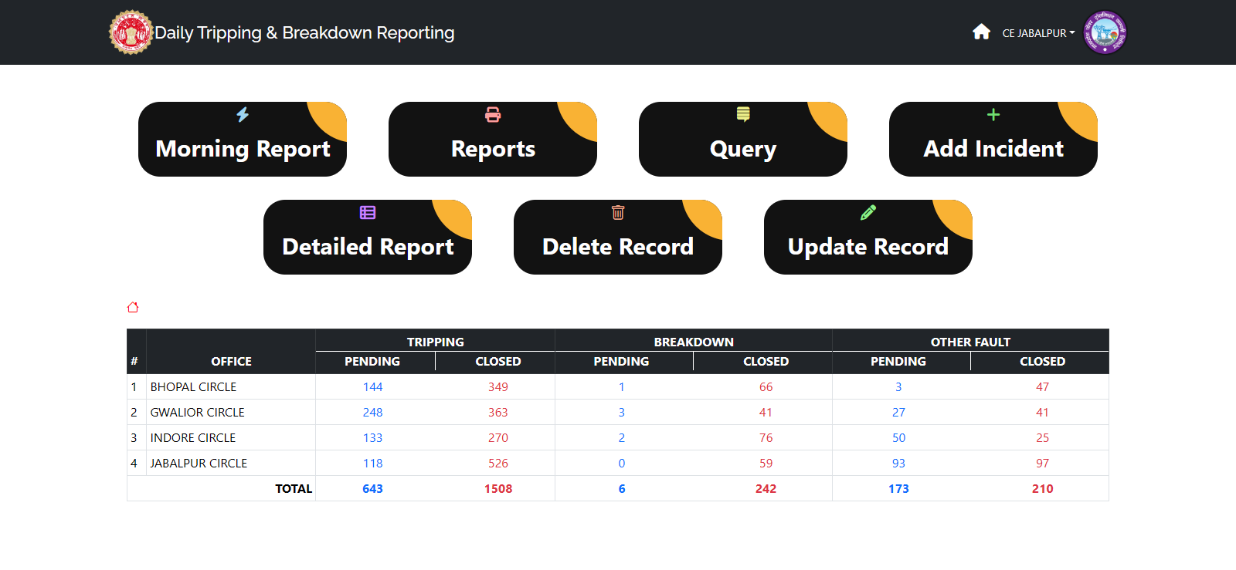The width and height of the screenshot is (1236, 570).
Task: Open Bhopal Circle pending tripping count 144
Action: (373, 387)
